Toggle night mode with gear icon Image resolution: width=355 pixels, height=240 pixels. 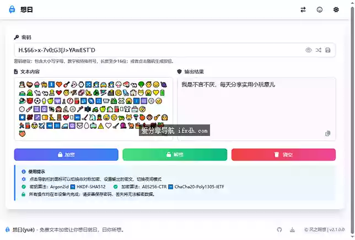click(336, 9)
